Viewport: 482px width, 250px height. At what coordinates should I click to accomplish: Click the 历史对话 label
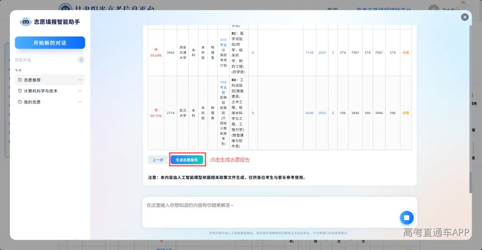tap(23, 60)
